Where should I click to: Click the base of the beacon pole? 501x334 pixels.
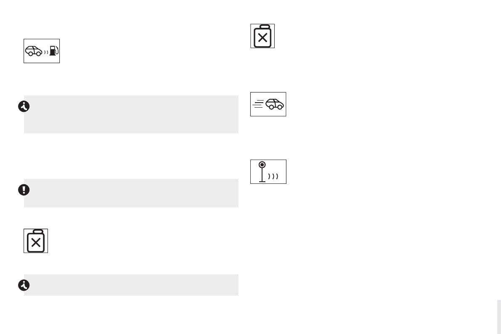[262, 181]
